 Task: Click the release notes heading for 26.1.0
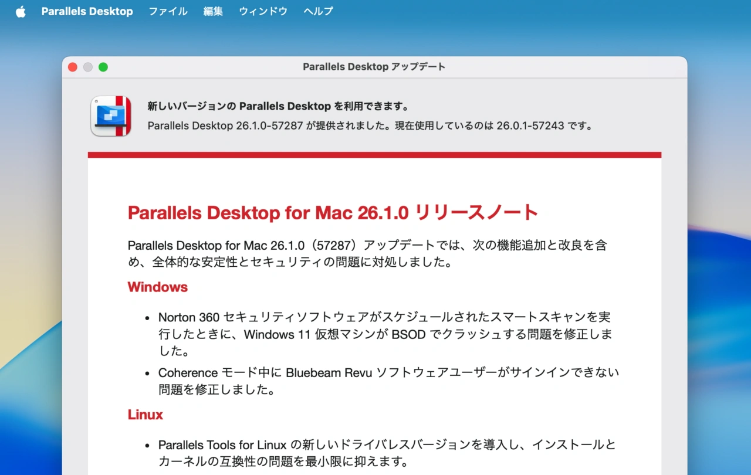[332, 212]
